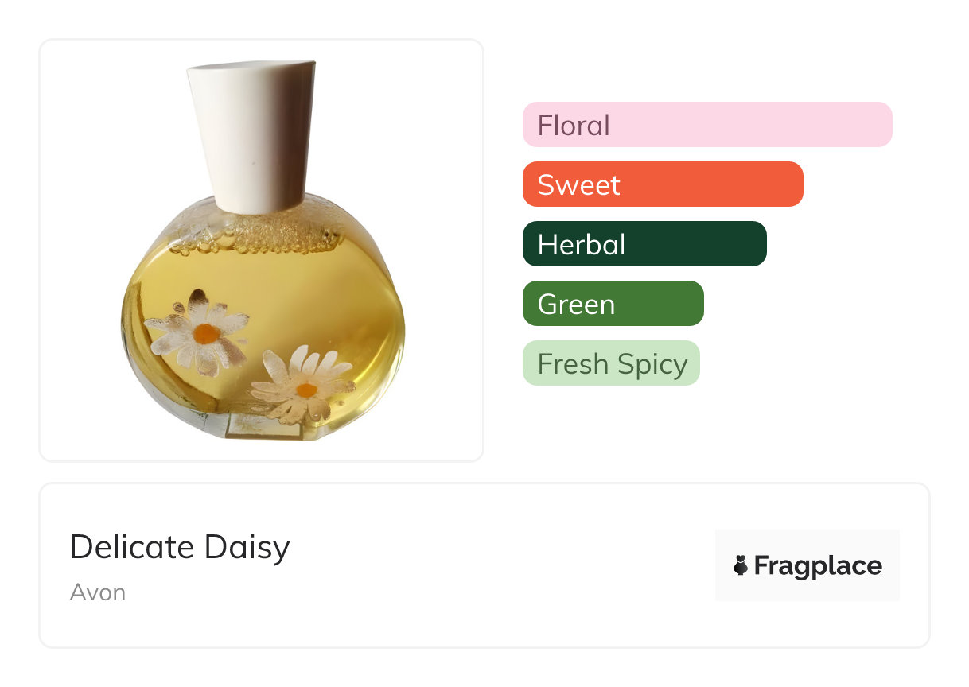Select the orange Sweet accord bar

(662, 184)
